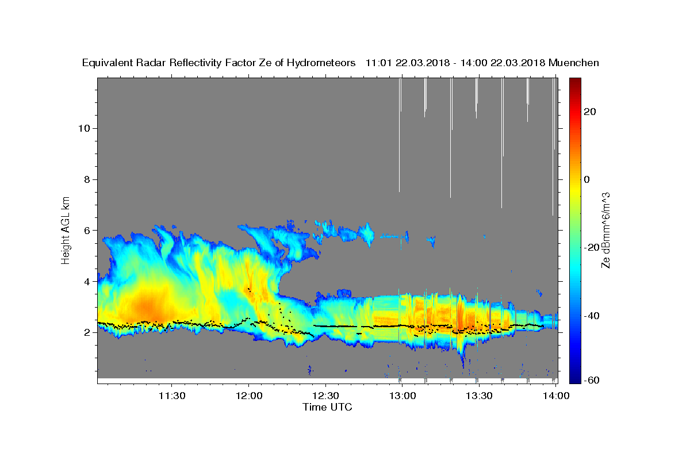Click the '11:30' time tick label
The width and height of the screenshot is (690, 460).
tap(171, 396)
